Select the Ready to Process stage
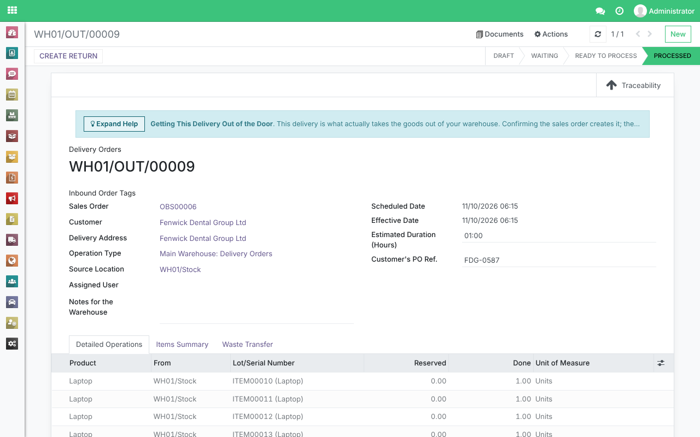Image resolution: width=700 pixels, height=437 pixels. point(606,56)
